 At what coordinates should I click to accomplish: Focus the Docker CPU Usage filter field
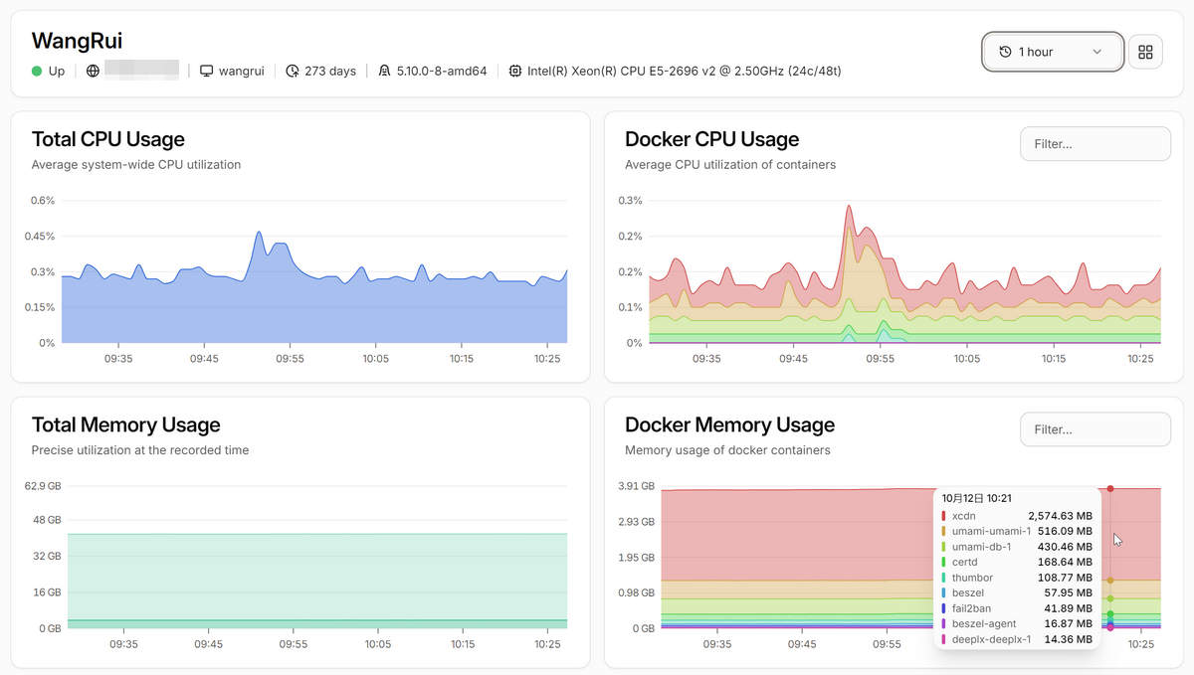[1094, 144]
